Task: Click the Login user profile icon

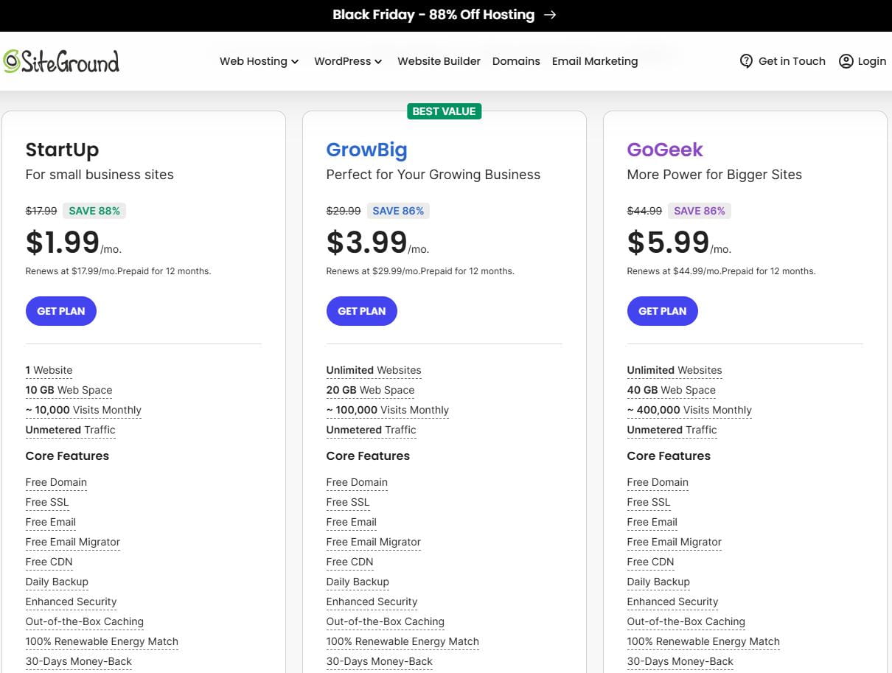Action: (x=846, y=61)
